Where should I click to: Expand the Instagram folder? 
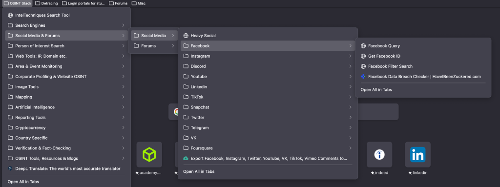point(268,56)
